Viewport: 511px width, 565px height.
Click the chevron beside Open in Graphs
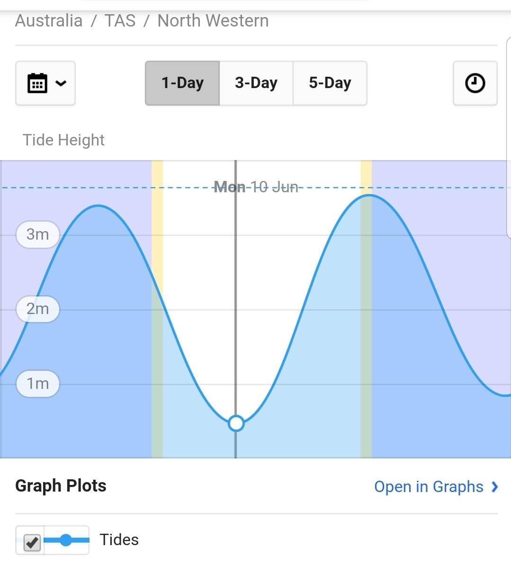[495, 487]
